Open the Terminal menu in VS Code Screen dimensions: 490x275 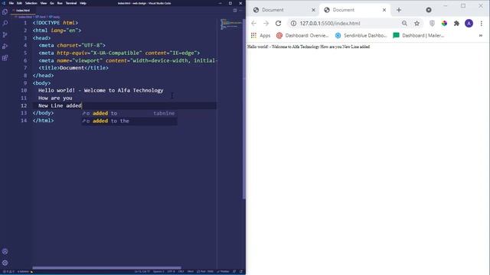click(x=71, y=3)
